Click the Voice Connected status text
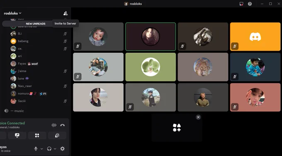Image resolution: width=282 pixels, height=156 pixels. click(x=12, y=123)
